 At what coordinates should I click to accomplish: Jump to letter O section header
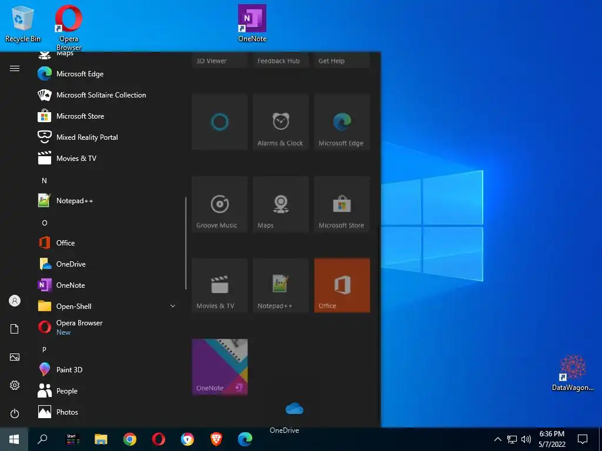tap(45, 223)
